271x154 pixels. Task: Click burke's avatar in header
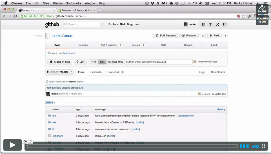(186, 24)
